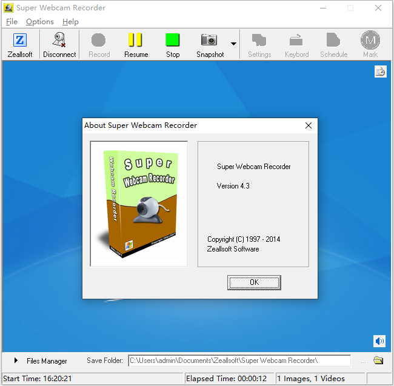This screenshot has height=386, width=394.
Task: Toggle the speaker audio icon
Action: (379, 341)
